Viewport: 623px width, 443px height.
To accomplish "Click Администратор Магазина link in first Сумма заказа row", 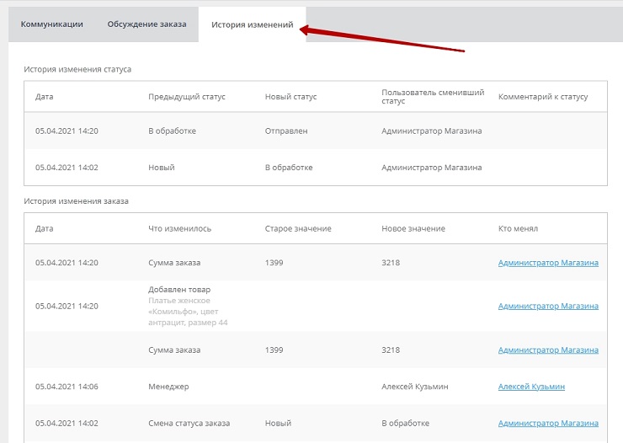I will coord(548,263).
